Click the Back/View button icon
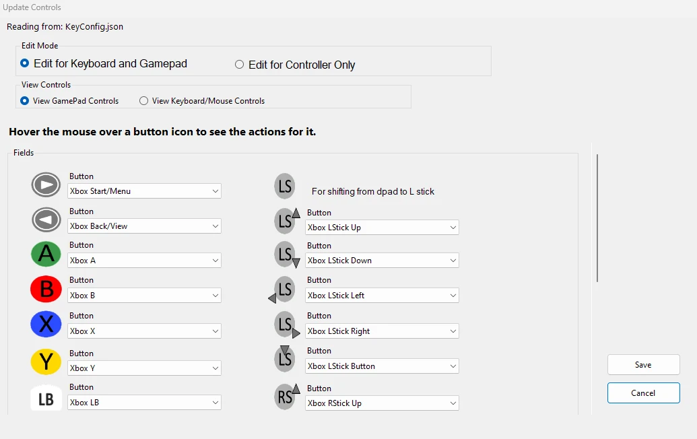The width and height of the screenshot is (697, 439). pyautogui.click(x=46, y=219)
